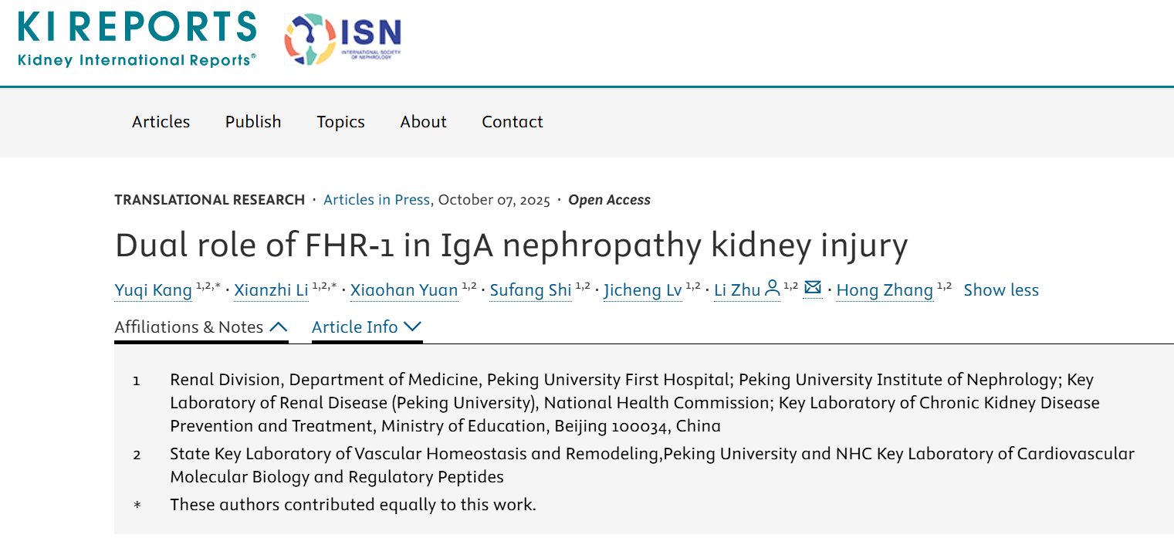1174x538 pixels.
Task: Select author Sufang Shi's name
Action: (x=530, y=290)
